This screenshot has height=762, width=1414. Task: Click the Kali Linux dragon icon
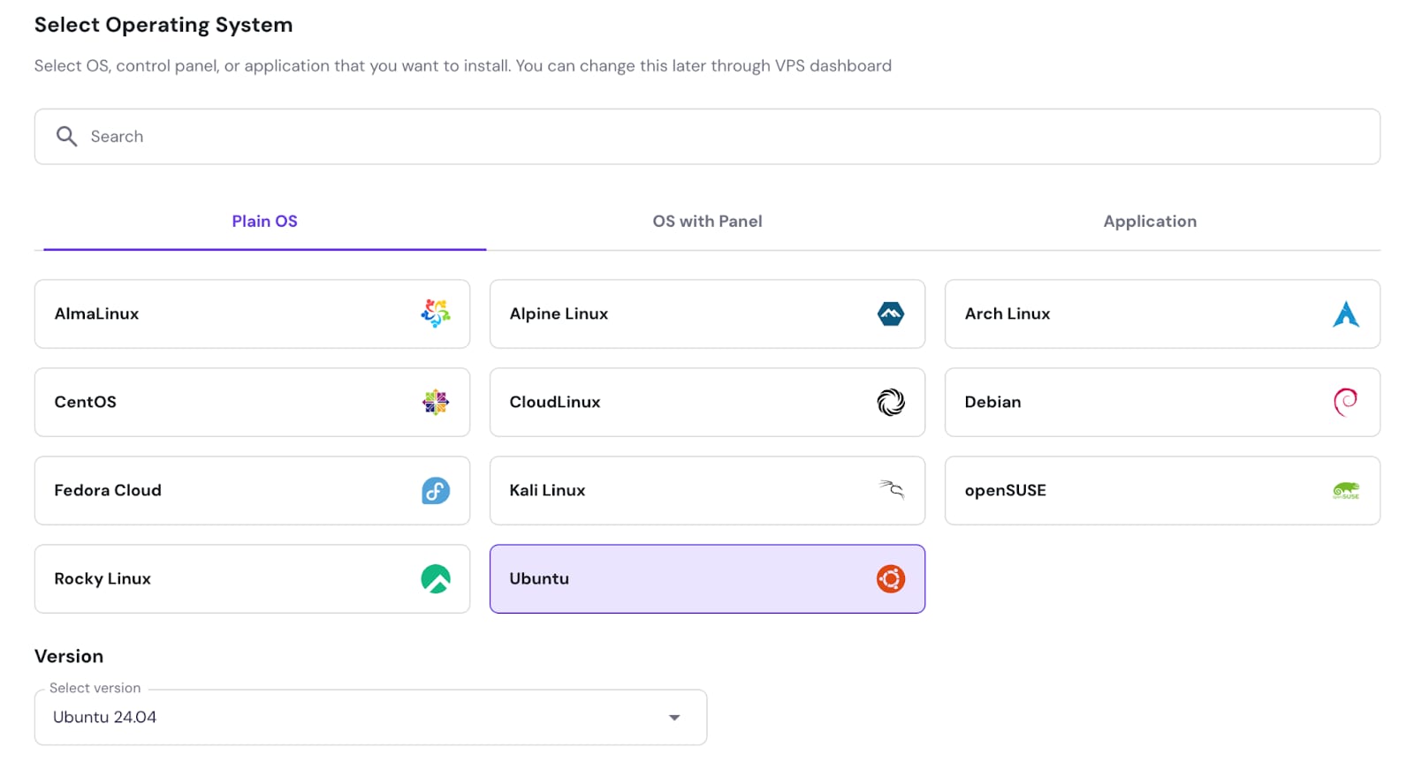point(891,489)
